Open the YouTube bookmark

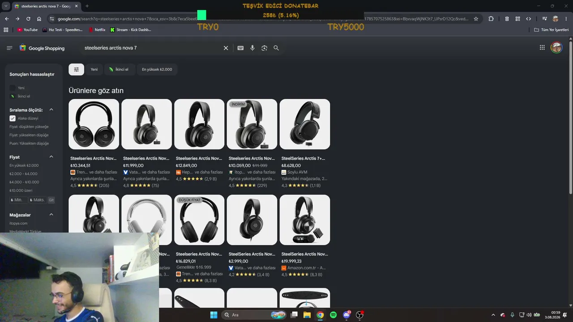[27, 30]
